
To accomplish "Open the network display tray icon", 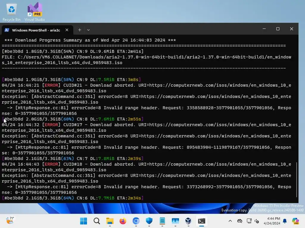I will point(249,221).
